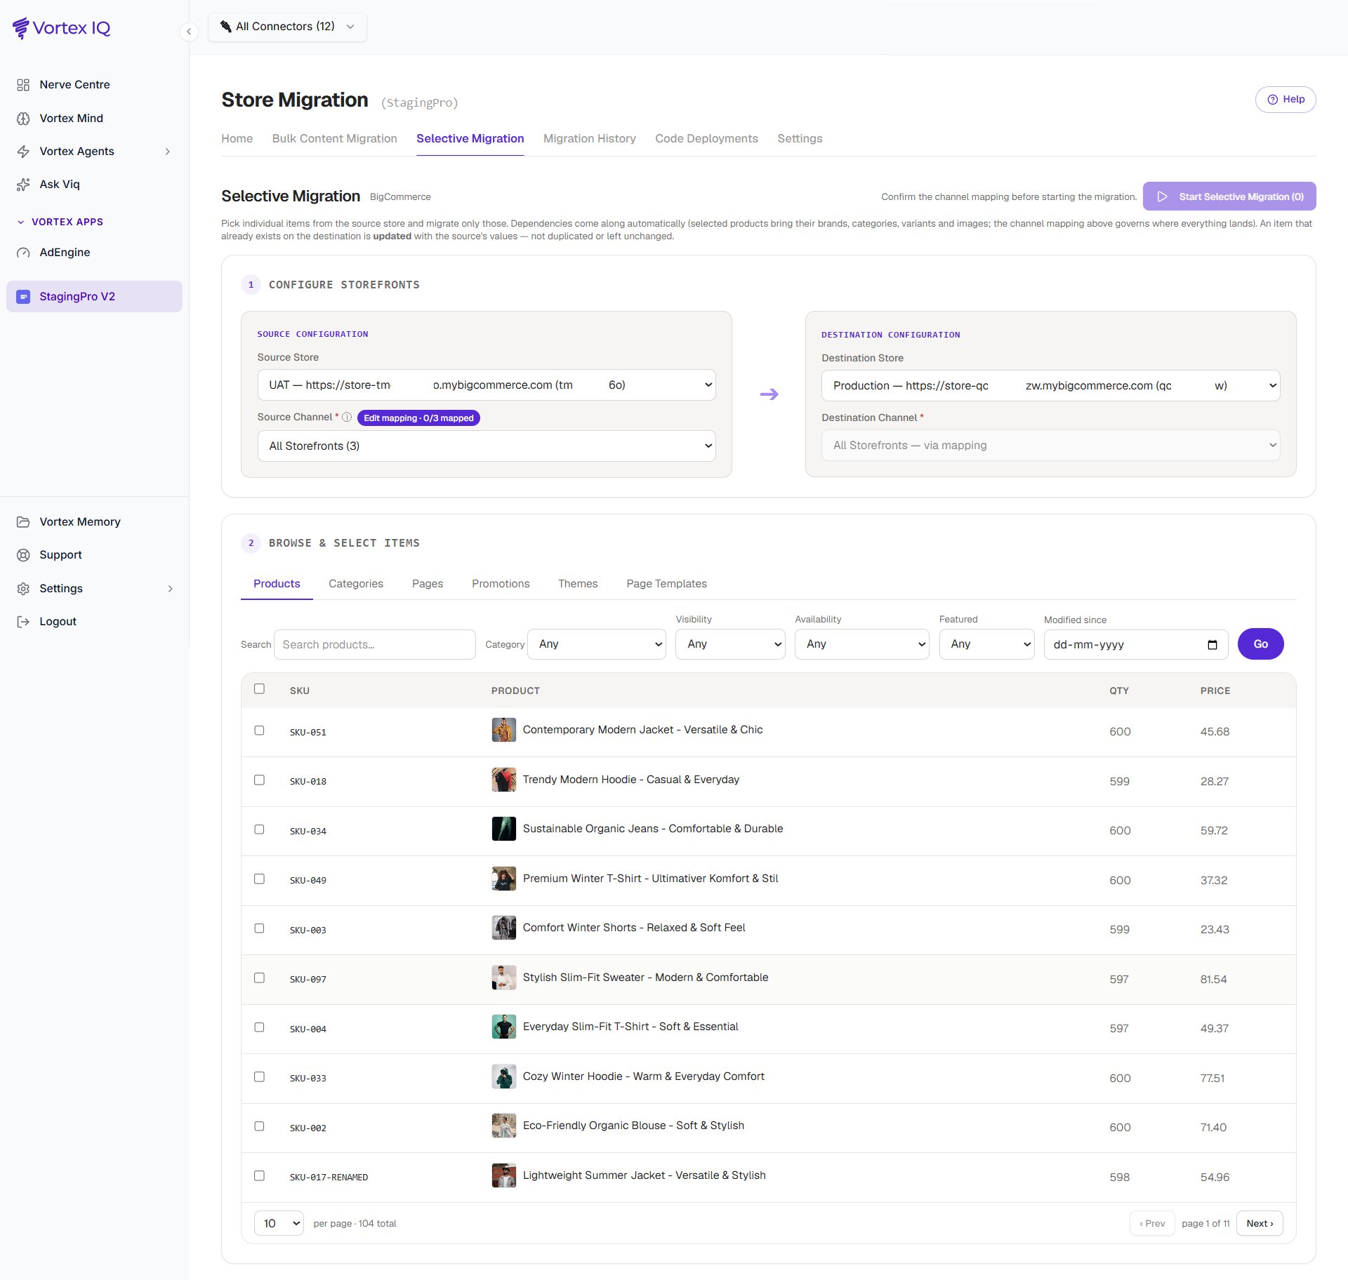Screen dimensions: 1348x1280
Task: Click the Stylish Slim-Fit Sweater thumbnail
Action: pyautogui.click(x=503, y=978)
